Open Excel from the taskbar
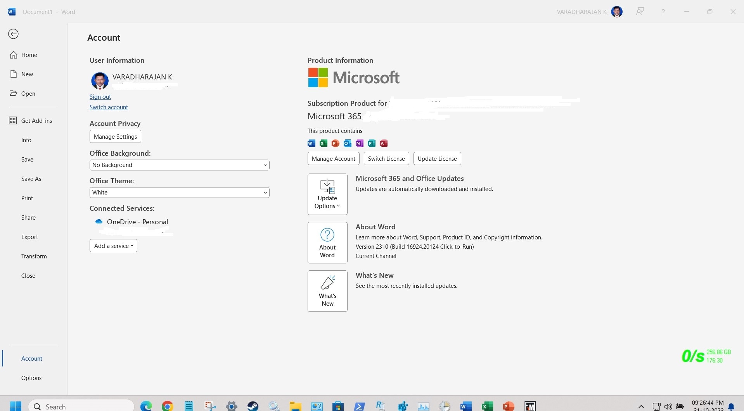The height and width of the screenshot is (411, 744). pyautogui.click(x=487, y=406)
